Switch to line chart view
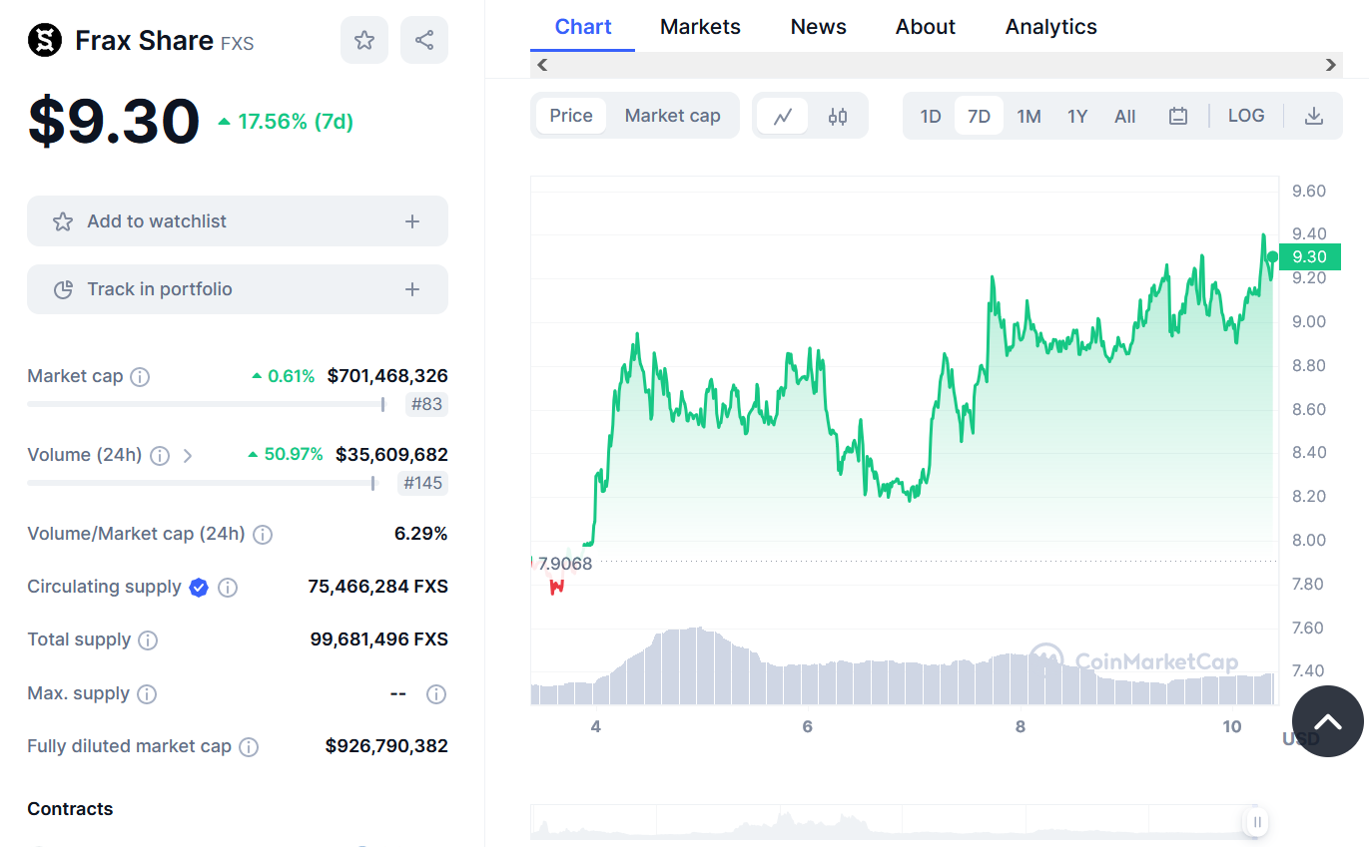 tap(783, 116)
